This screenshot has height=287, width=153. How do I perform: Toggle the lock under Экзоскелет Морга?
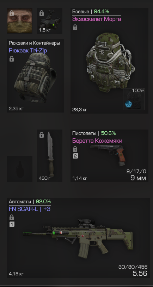tap(75, 28)
